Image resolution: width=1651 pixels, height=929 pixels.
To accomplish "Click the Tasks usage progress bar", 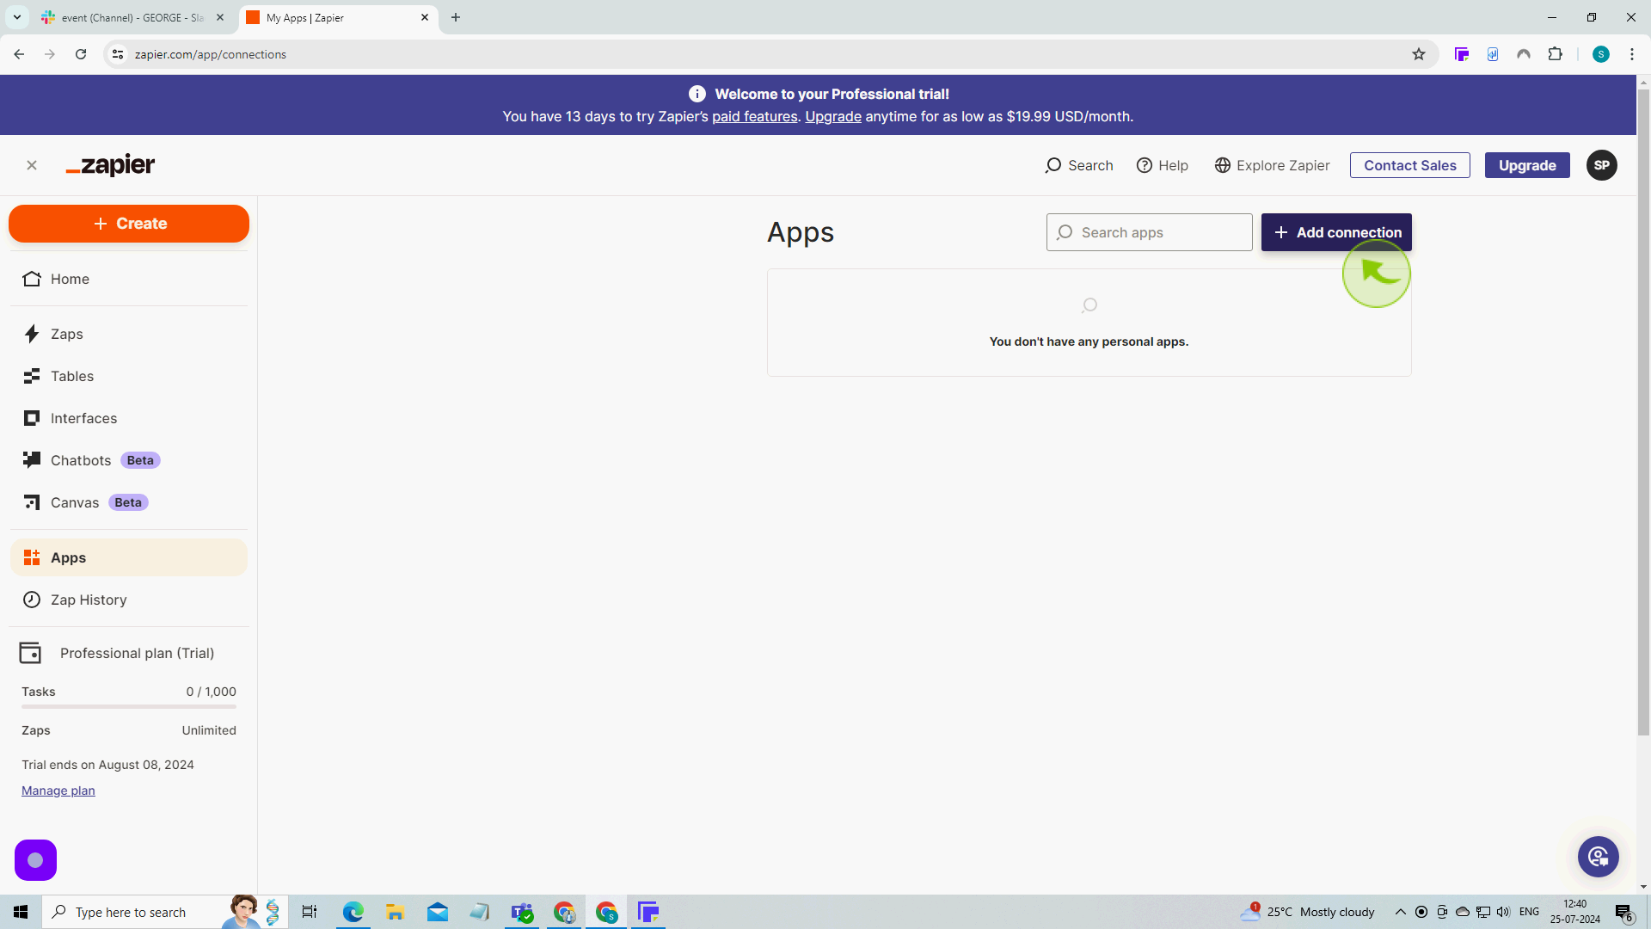I will pyautogui.click(x=129, y=707).
